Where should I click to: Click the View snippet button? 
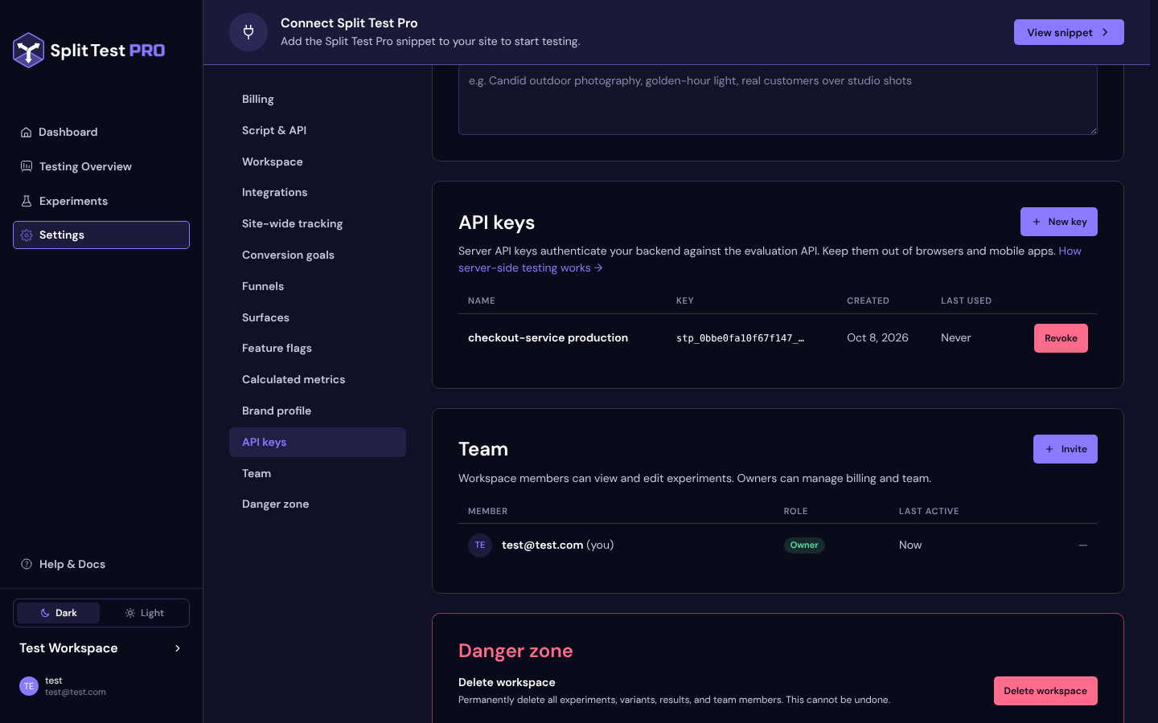[1069, 32]
